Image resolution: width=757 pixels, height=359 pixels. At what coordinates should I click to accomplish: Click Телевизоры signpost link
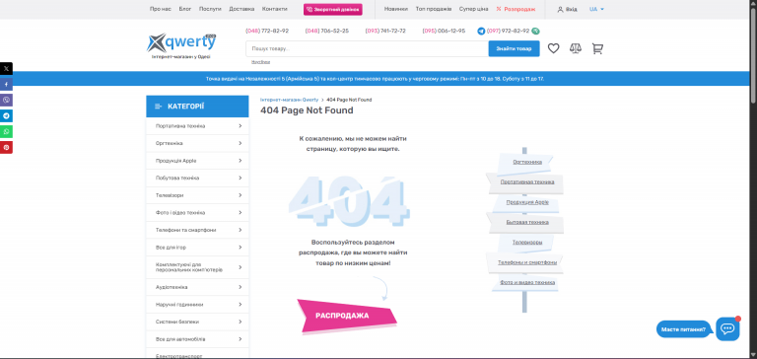(527, 242)
